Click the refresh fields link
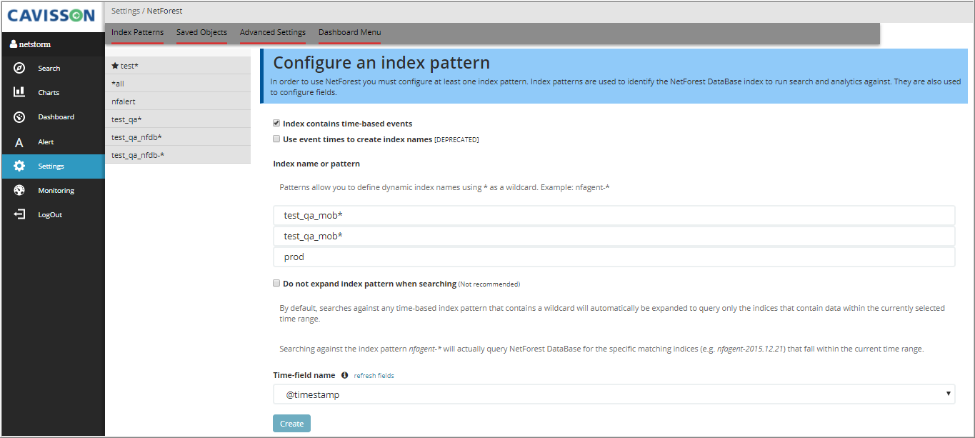Image resolution: width=975 pixels, height=438 pixels. (x=374, y=376)
